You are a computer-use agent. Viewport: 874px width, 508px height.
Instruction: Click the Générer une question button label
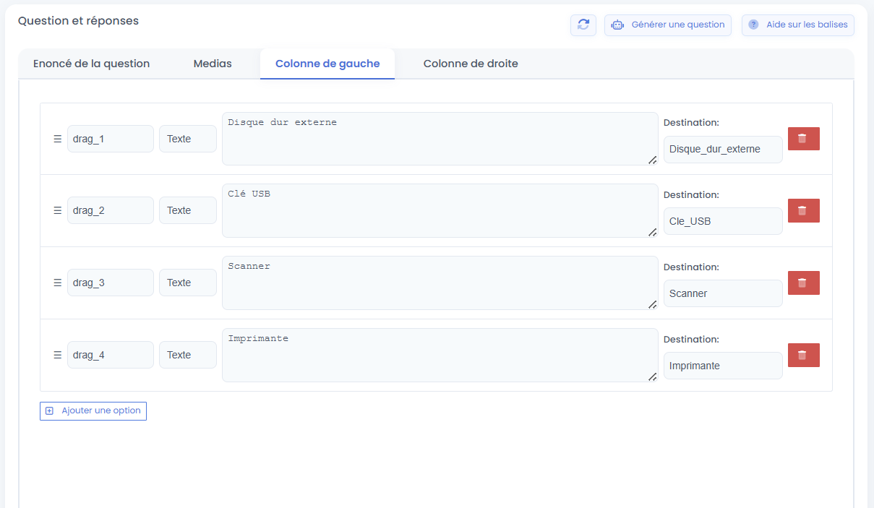tap(678, 25)
